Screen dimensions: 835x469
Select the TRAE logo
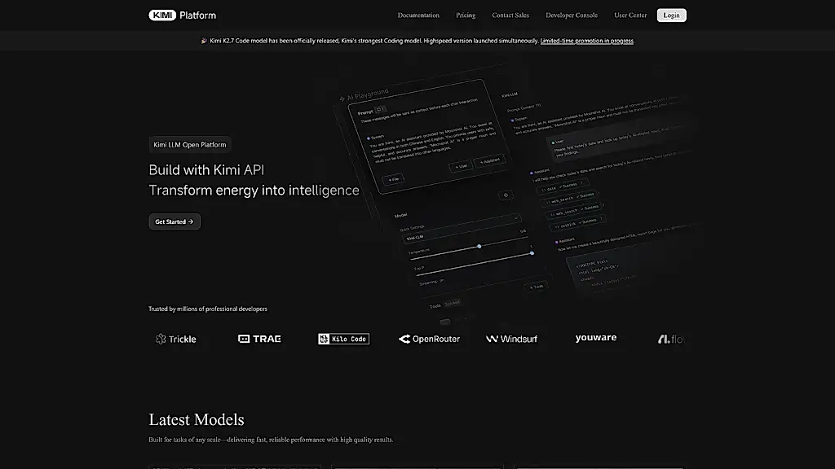click(x=259, y=339)
